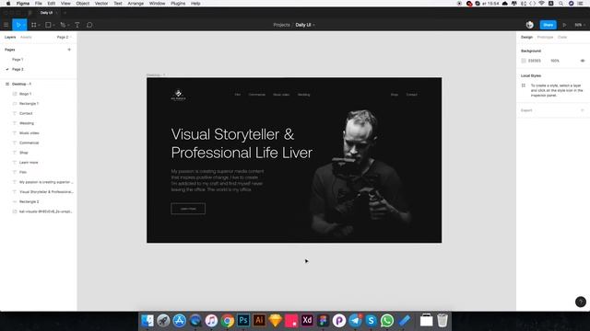Open new tab with plus button

click(x=65, y=13)
